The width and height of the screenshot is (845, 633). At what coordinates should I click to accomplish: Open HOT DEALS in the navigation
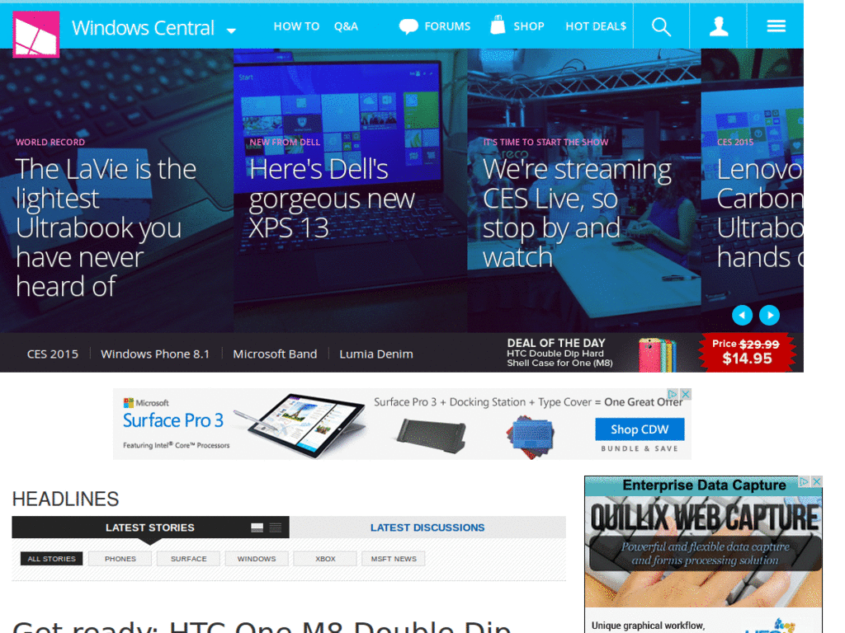click(596, 26)
